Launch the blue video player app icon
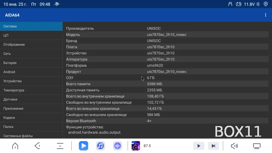The image size is (272, 153). 84,146
